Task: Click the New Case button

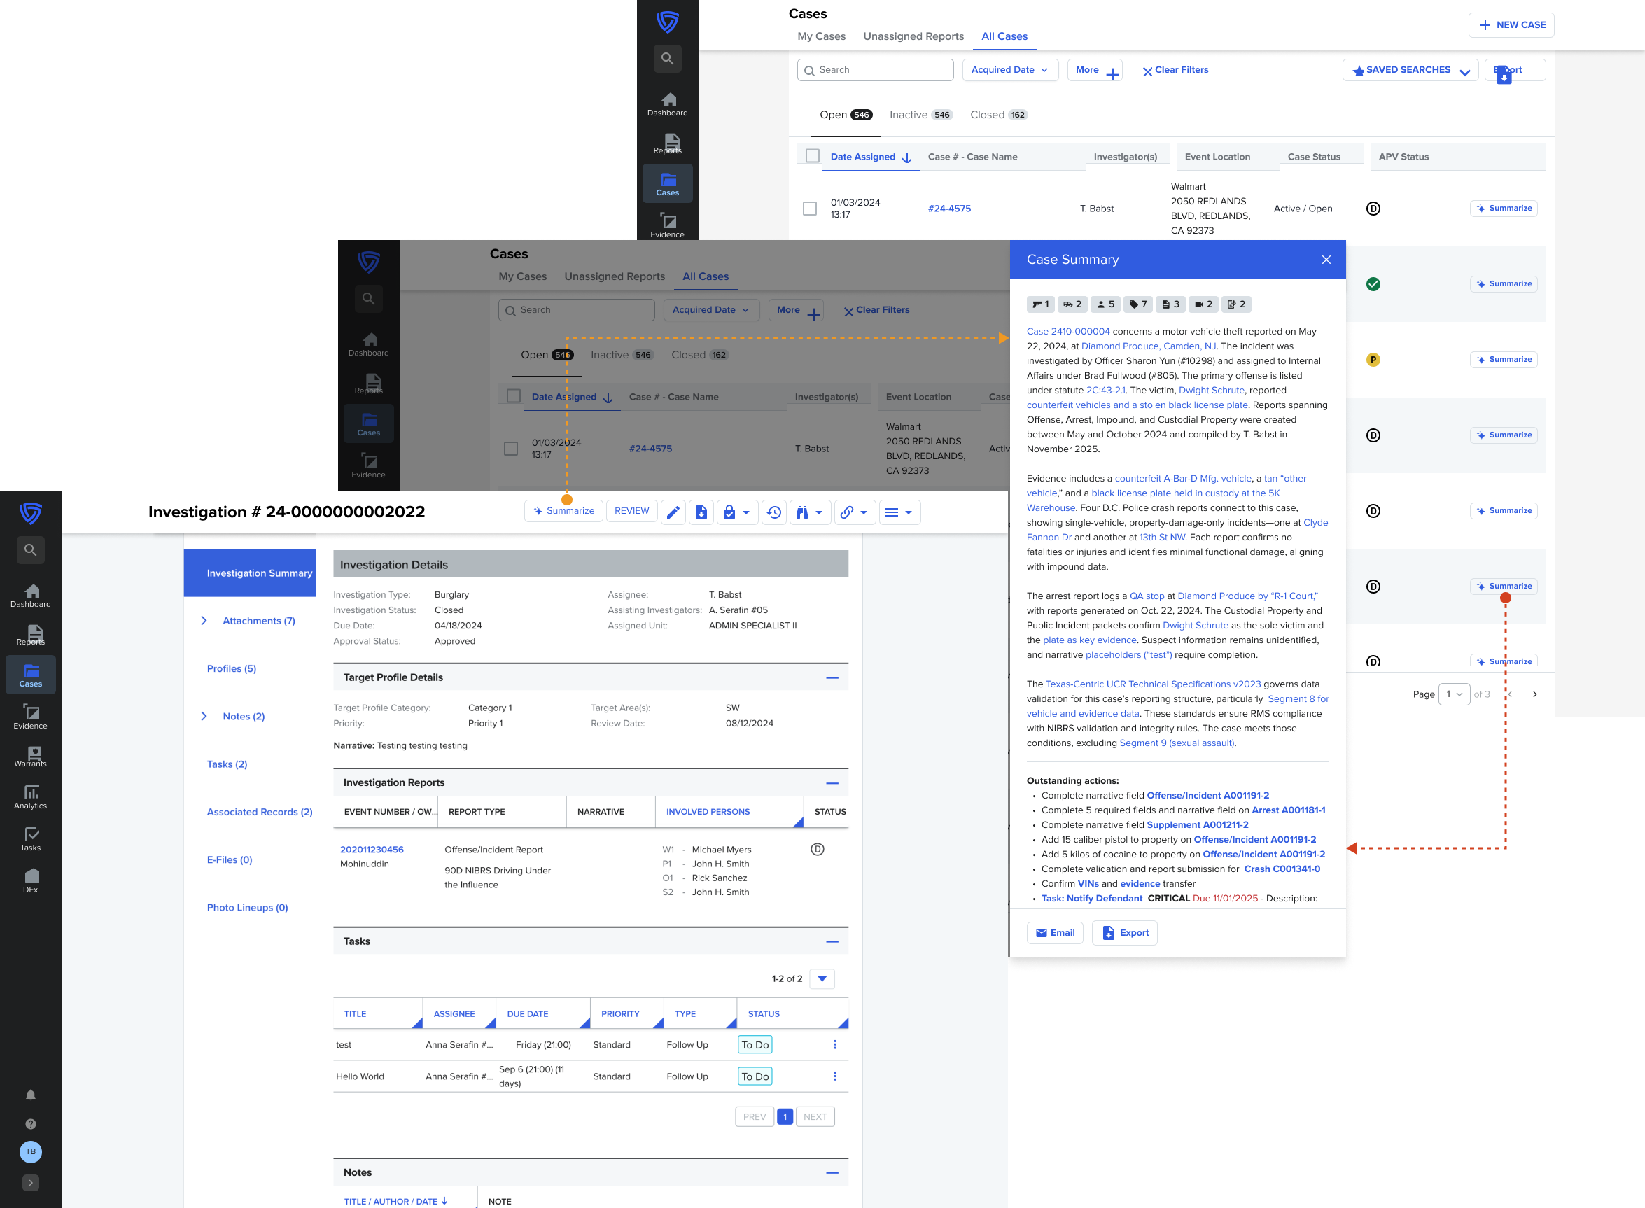Action: pyautogui.click(x=1511, y=25)
